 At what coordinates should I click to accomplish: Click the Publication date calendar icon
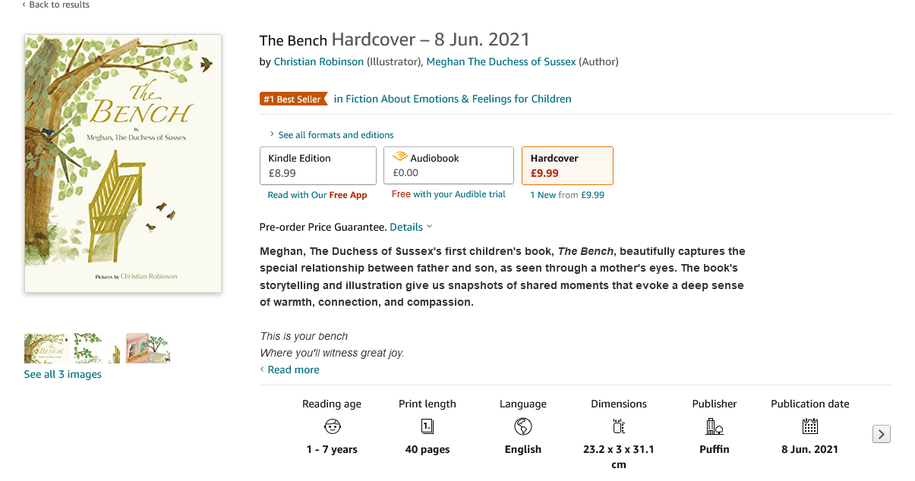(809, 426)
